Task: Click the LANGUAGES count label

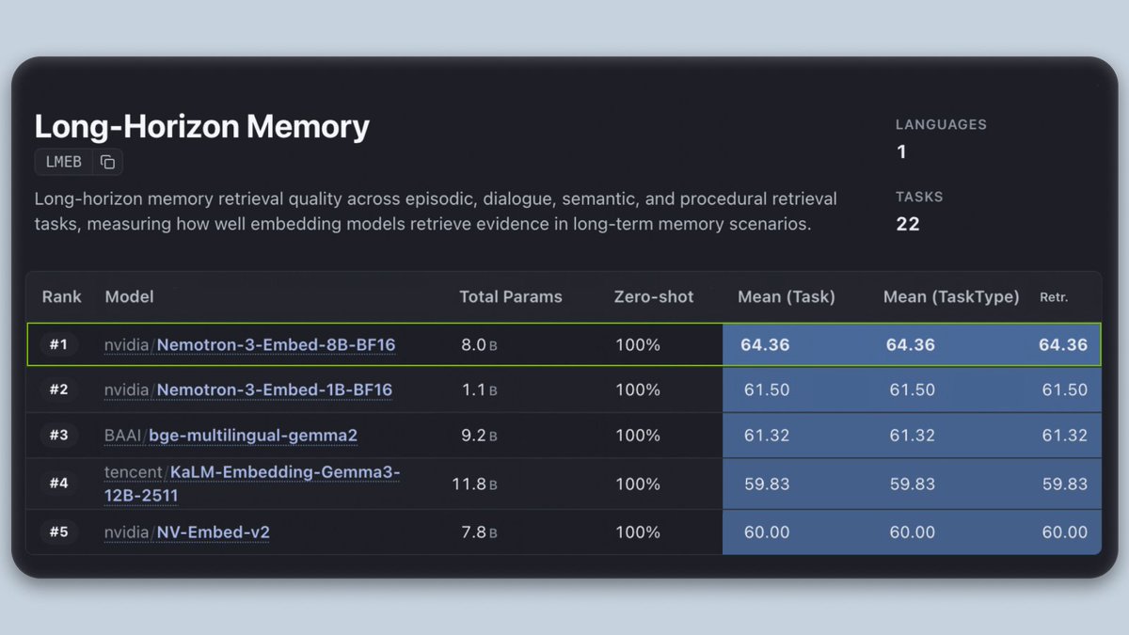Action: click(x=941, y=124)
